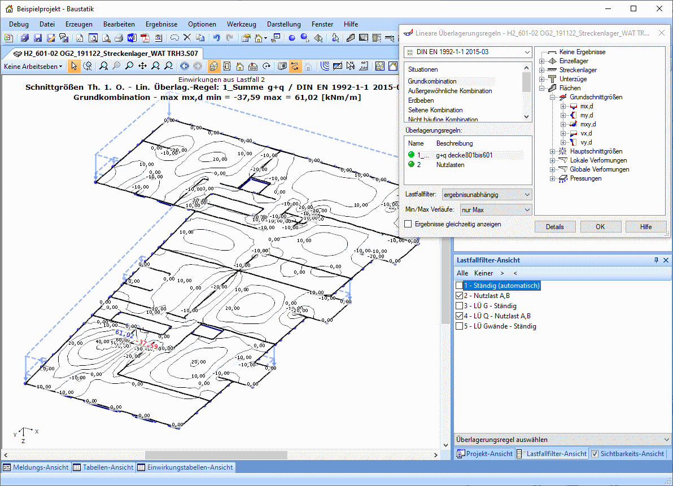
Task: Click the single blue sphere toolbar icon
Action: pos(292,38)
